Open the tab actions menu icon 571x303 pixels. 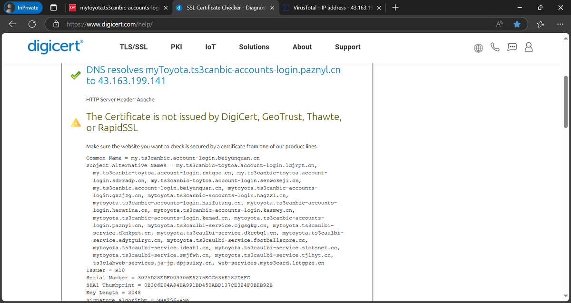(x=54, y=8)
